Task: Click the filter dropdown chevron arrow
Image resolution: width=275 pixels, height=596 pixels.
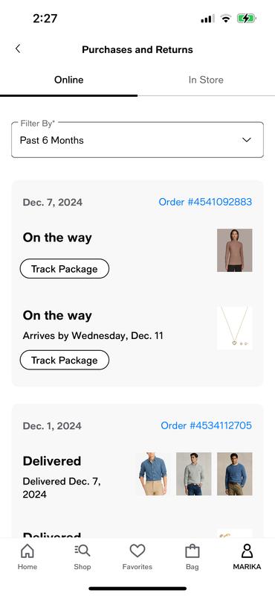Action: (247, 140)
